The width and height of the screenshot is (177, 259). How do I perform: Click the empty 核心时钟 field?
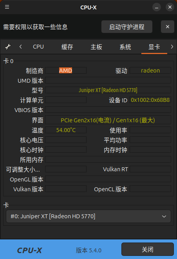(x=66, y=150)
